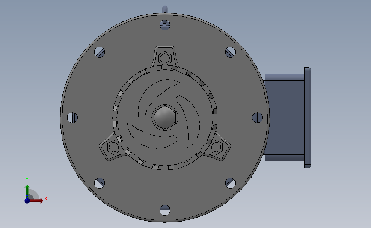Select the lower-left flange bolt hole
This screenshot has width=371, height=228.
point(100,183)
